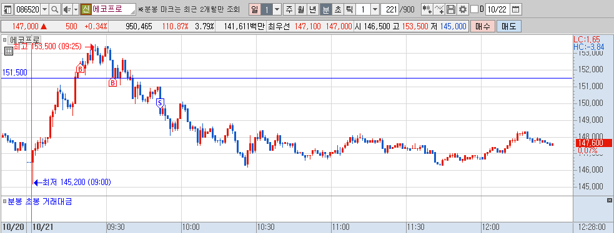614x233 pixels.
Task: Click the 분봉 초봉 거래대금 panel label
Action: (39, 202)
